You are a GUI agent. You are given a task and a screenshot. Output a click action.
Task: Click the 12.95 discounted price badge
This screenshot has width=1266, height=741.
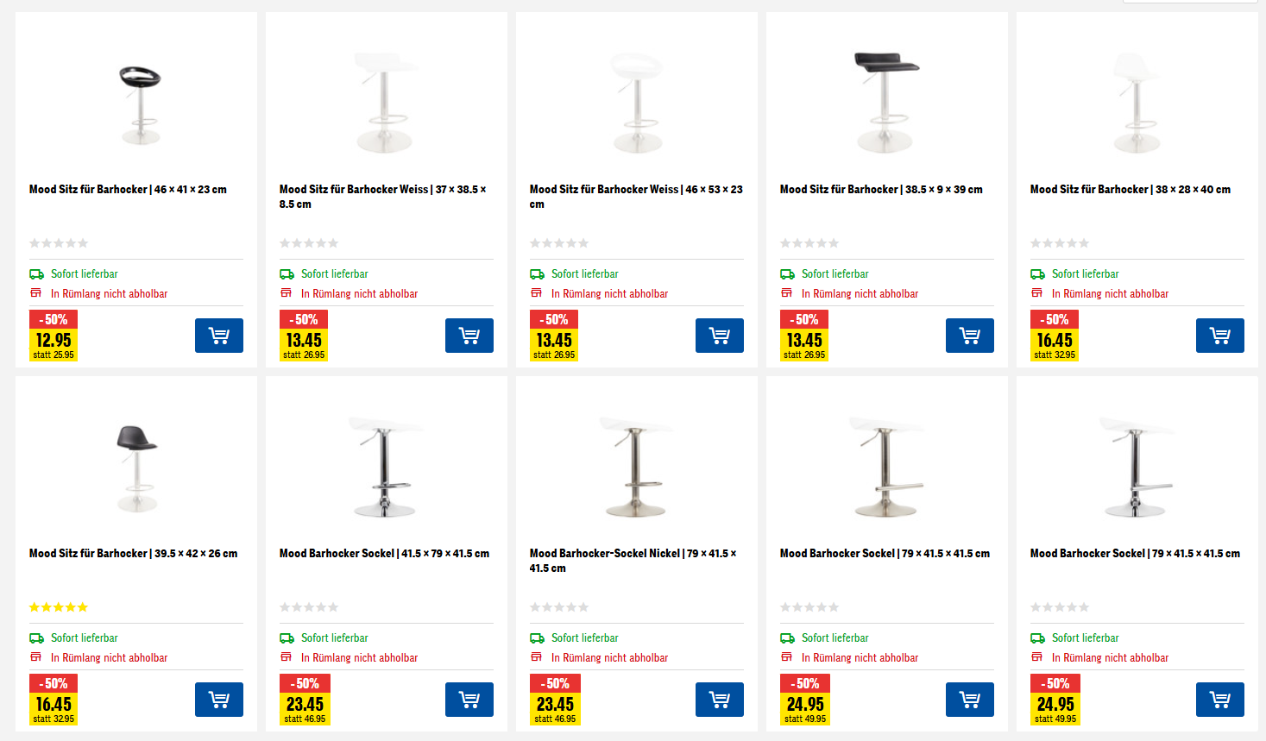coord(54,341)
